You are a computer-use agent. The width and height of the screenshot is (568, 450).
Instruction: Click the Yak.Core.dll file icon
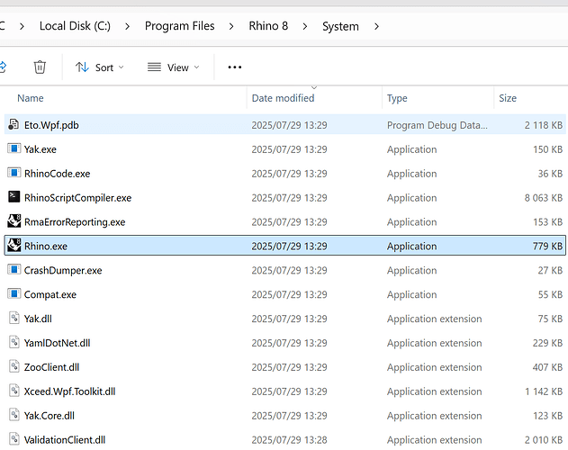tap(14, 415)
